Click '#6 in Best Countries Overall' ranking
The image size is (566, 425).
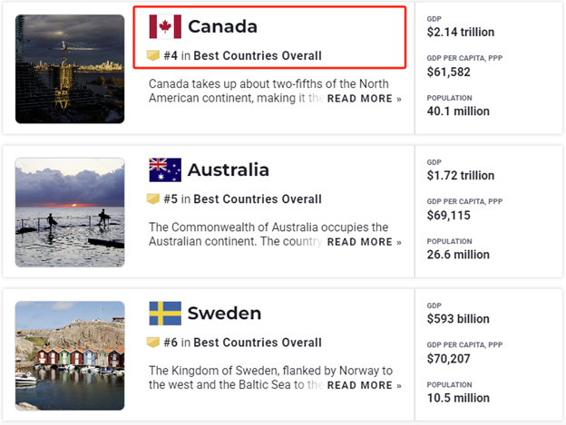coord(242,343)
